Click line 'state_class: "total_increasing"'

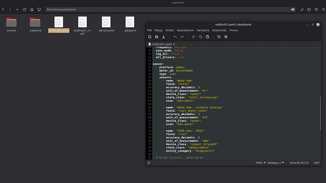click(192, 97)
